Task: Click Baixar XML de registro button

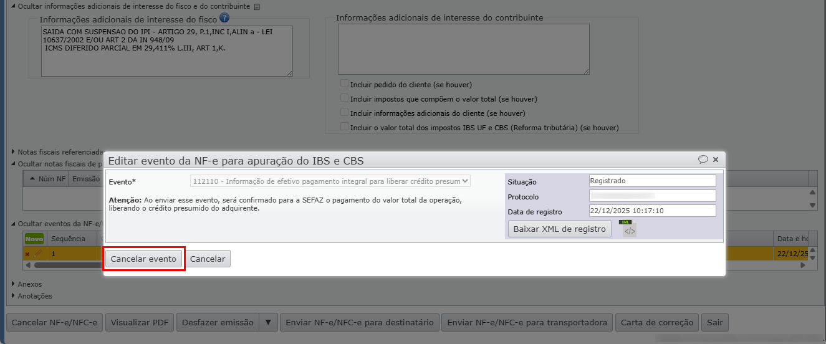Action: click(x=560, y=229)
